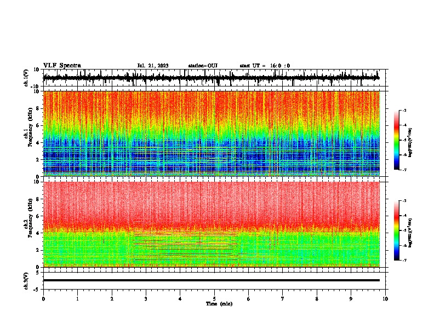Click the "-7" label on ch.2 color bar
Viewport: 434px width, 335px height.
point(404,261)
